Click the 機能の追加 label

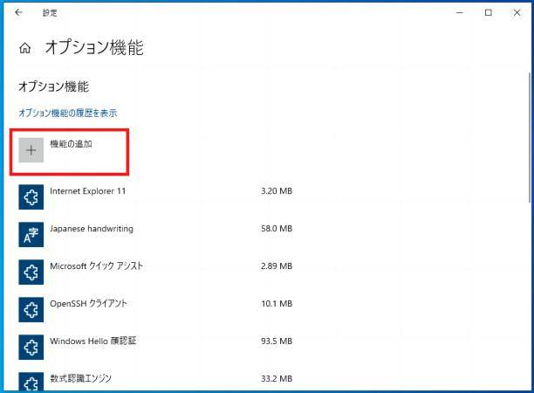[72, 144]
